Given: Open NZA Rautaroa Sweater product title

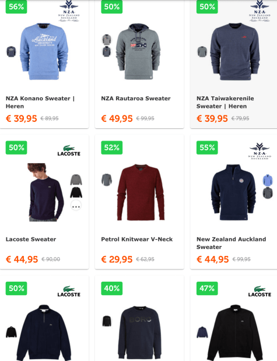Looking at the screenshot, I should pyautogui.click(x=136, y=99).
